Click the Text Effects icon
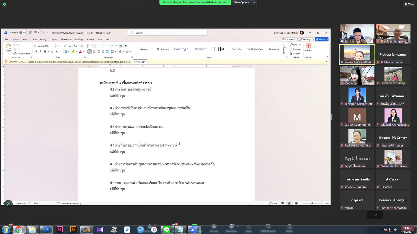417x234 pixels. pyautogui.click(x=66, y=51)
